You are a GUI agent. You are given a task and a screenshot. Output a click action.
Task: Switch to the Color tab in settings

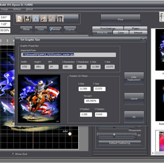click(x=121, y=33)
